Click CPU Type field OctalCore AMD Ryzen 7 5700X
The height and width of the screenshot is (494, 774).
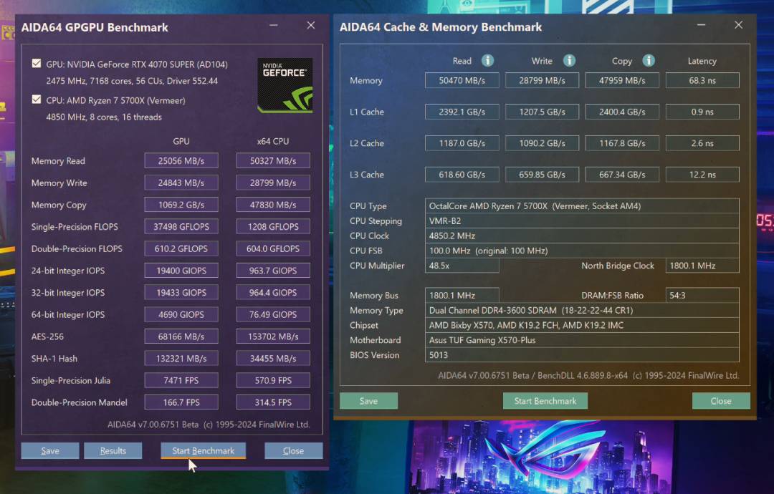pyautogui.click(x=582, y=206)
